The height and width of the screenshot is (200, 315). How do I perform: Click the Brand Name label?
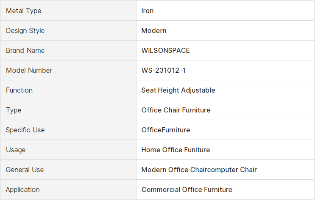click(25, 50)
